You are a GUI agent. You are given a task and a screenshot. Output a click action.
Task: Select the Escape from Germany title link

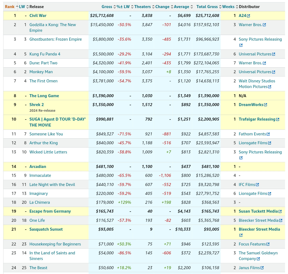tap(50, 211)
